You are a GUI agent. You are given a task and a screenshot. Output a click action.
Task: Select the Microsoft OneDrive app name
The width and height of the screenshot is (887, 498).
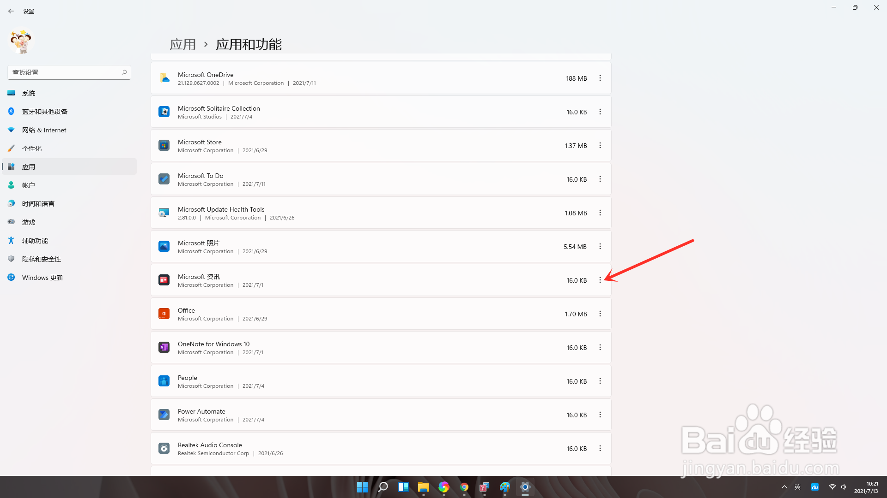pos(206,75)
